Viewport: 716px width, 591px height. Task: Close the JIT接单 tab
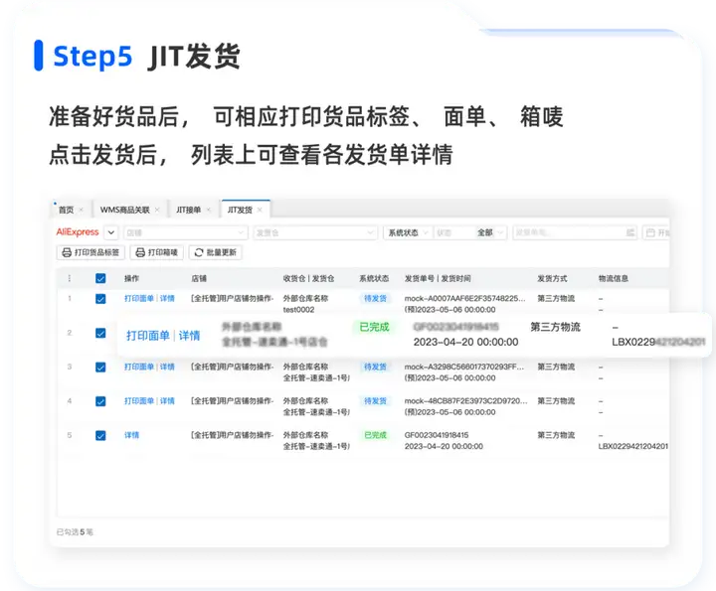tap(209, 210)
